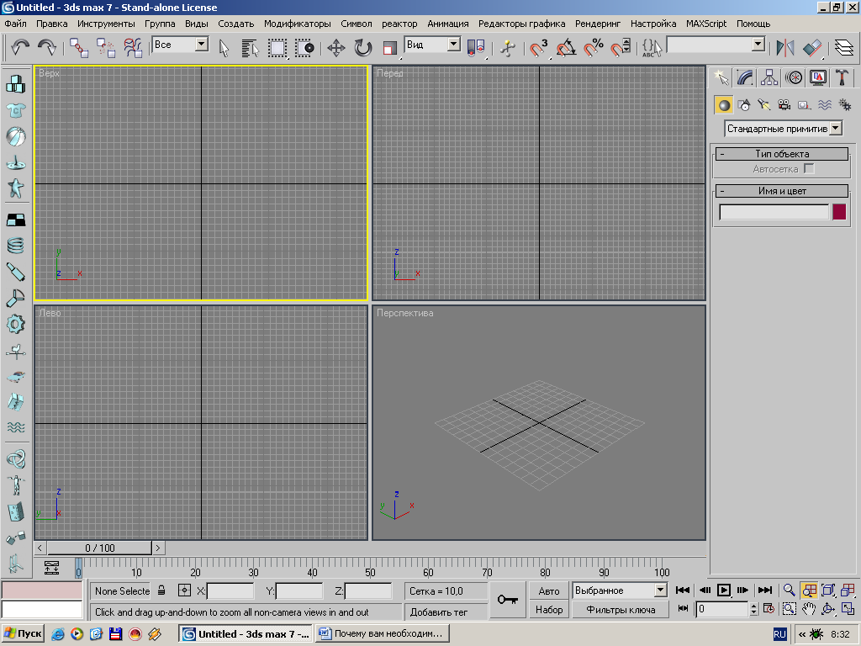Select the Shapes category icon

click(744, 105)
